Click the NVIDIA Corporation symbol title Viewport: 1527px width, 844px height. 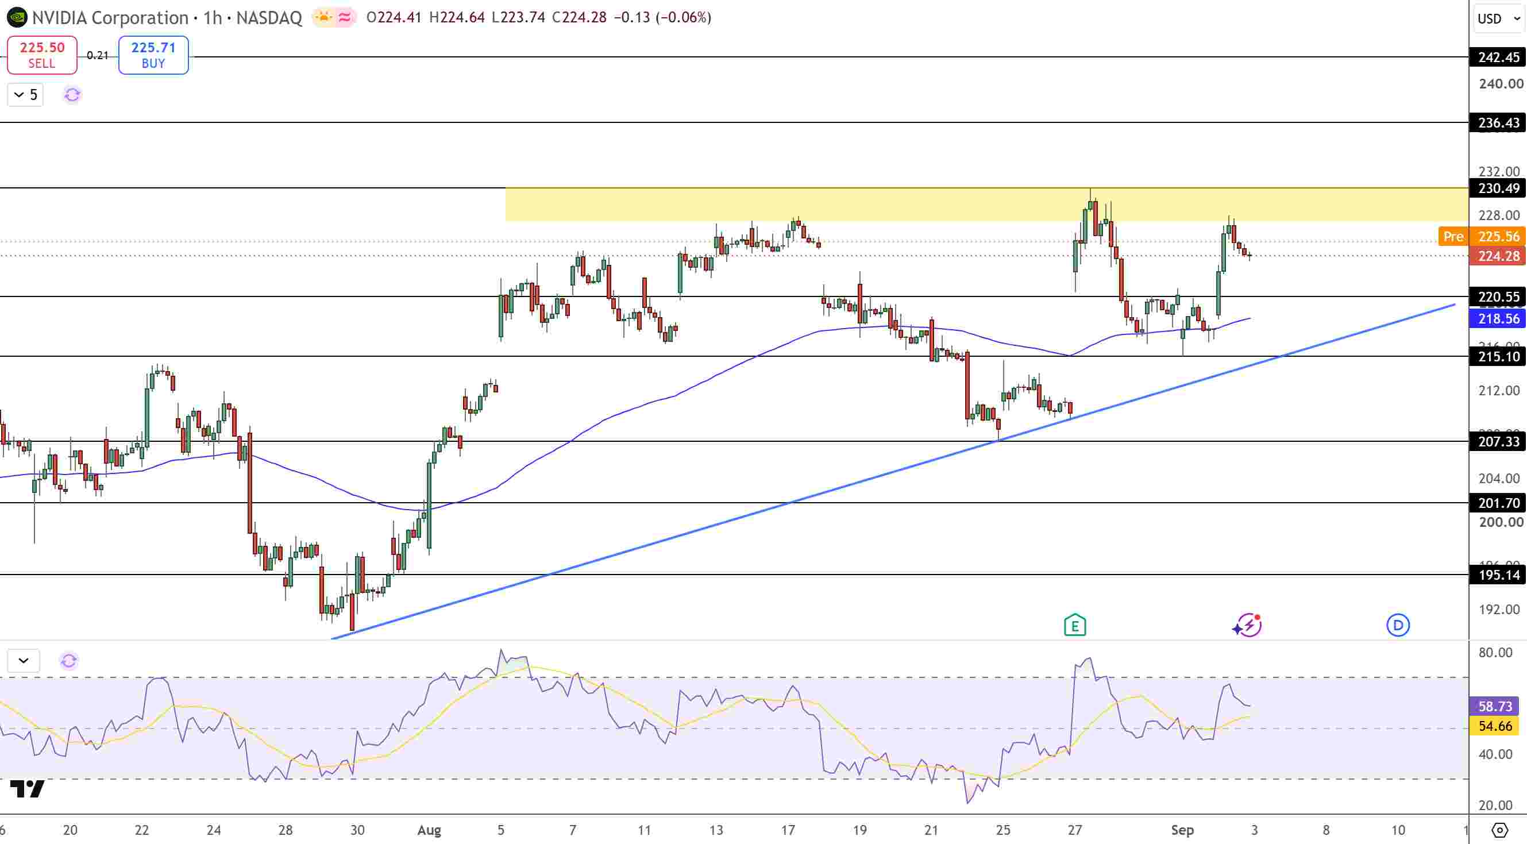[x=110, y=18]
